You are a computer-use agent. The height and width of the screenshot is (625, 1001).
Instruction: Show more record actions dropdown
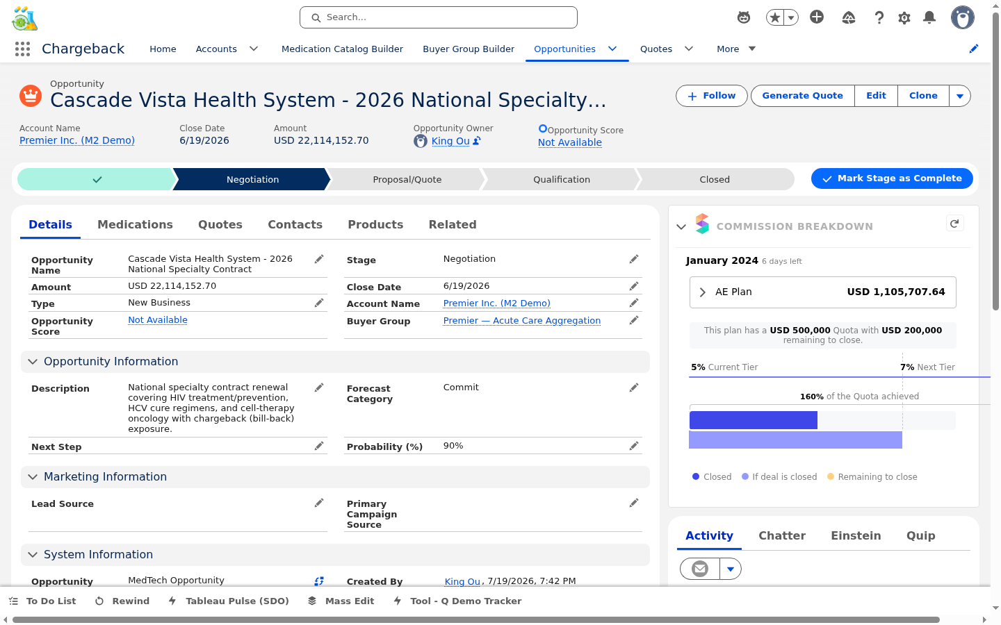point(960,96)
